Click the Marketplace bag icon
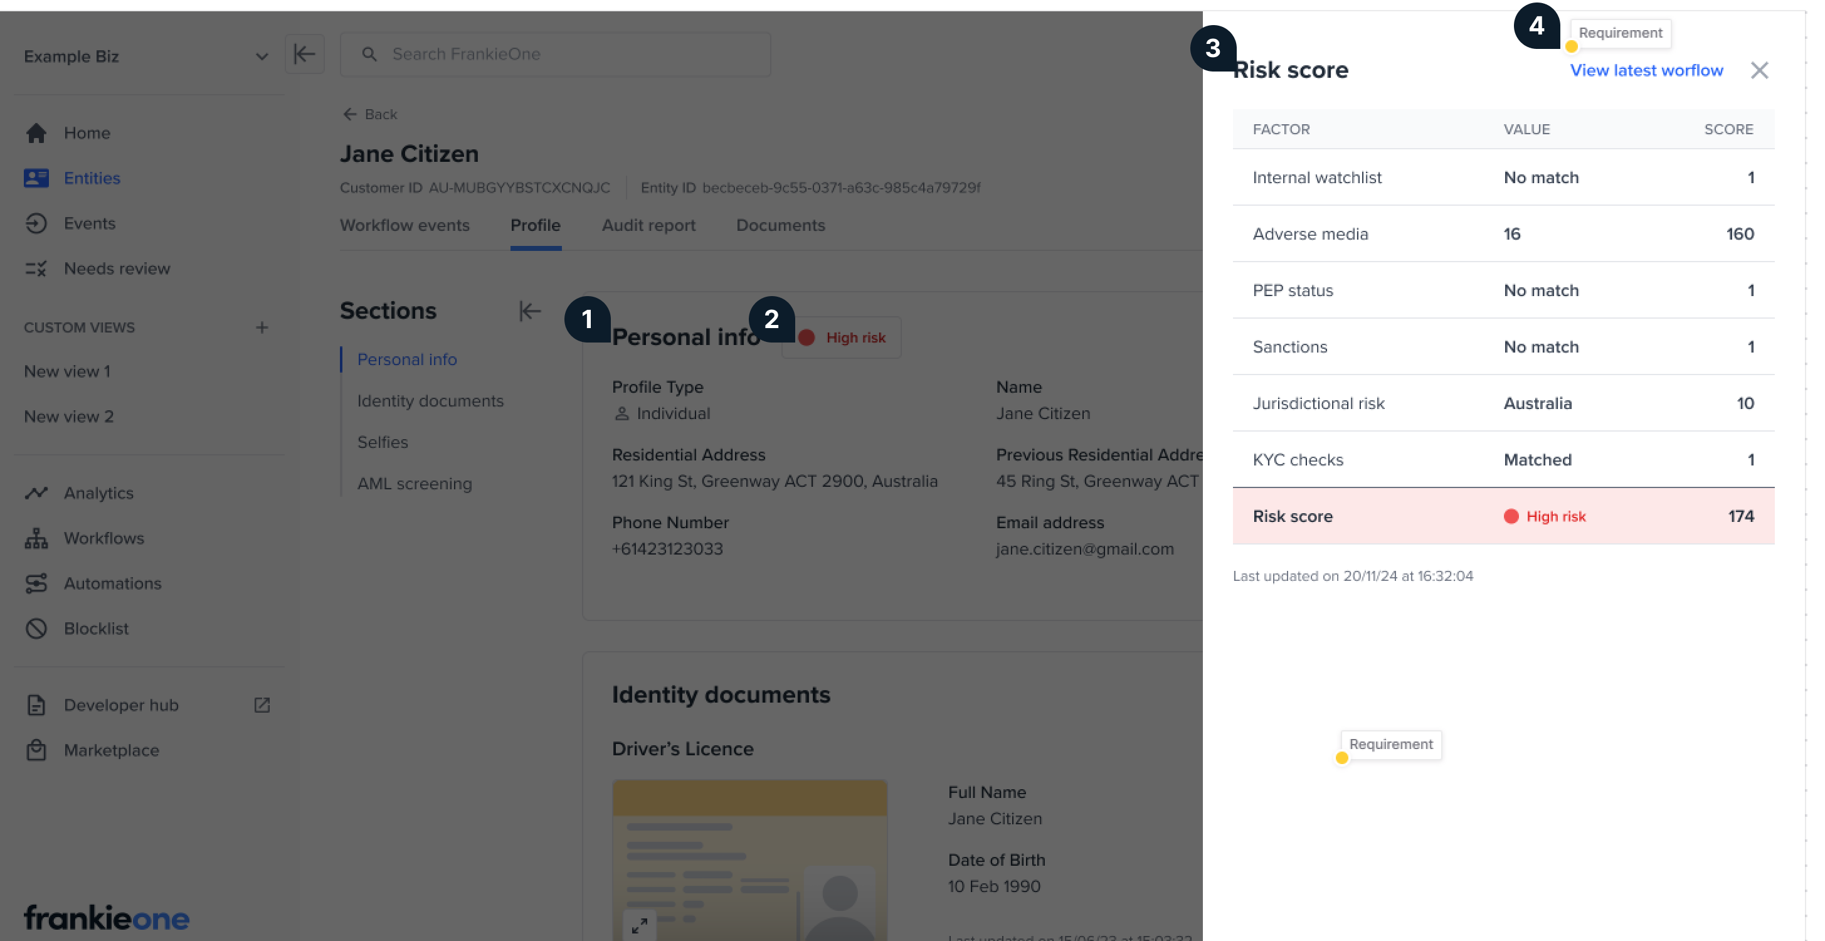Image resolution: width=1825 pixels, height=941 pixels. tap(36, 750)
